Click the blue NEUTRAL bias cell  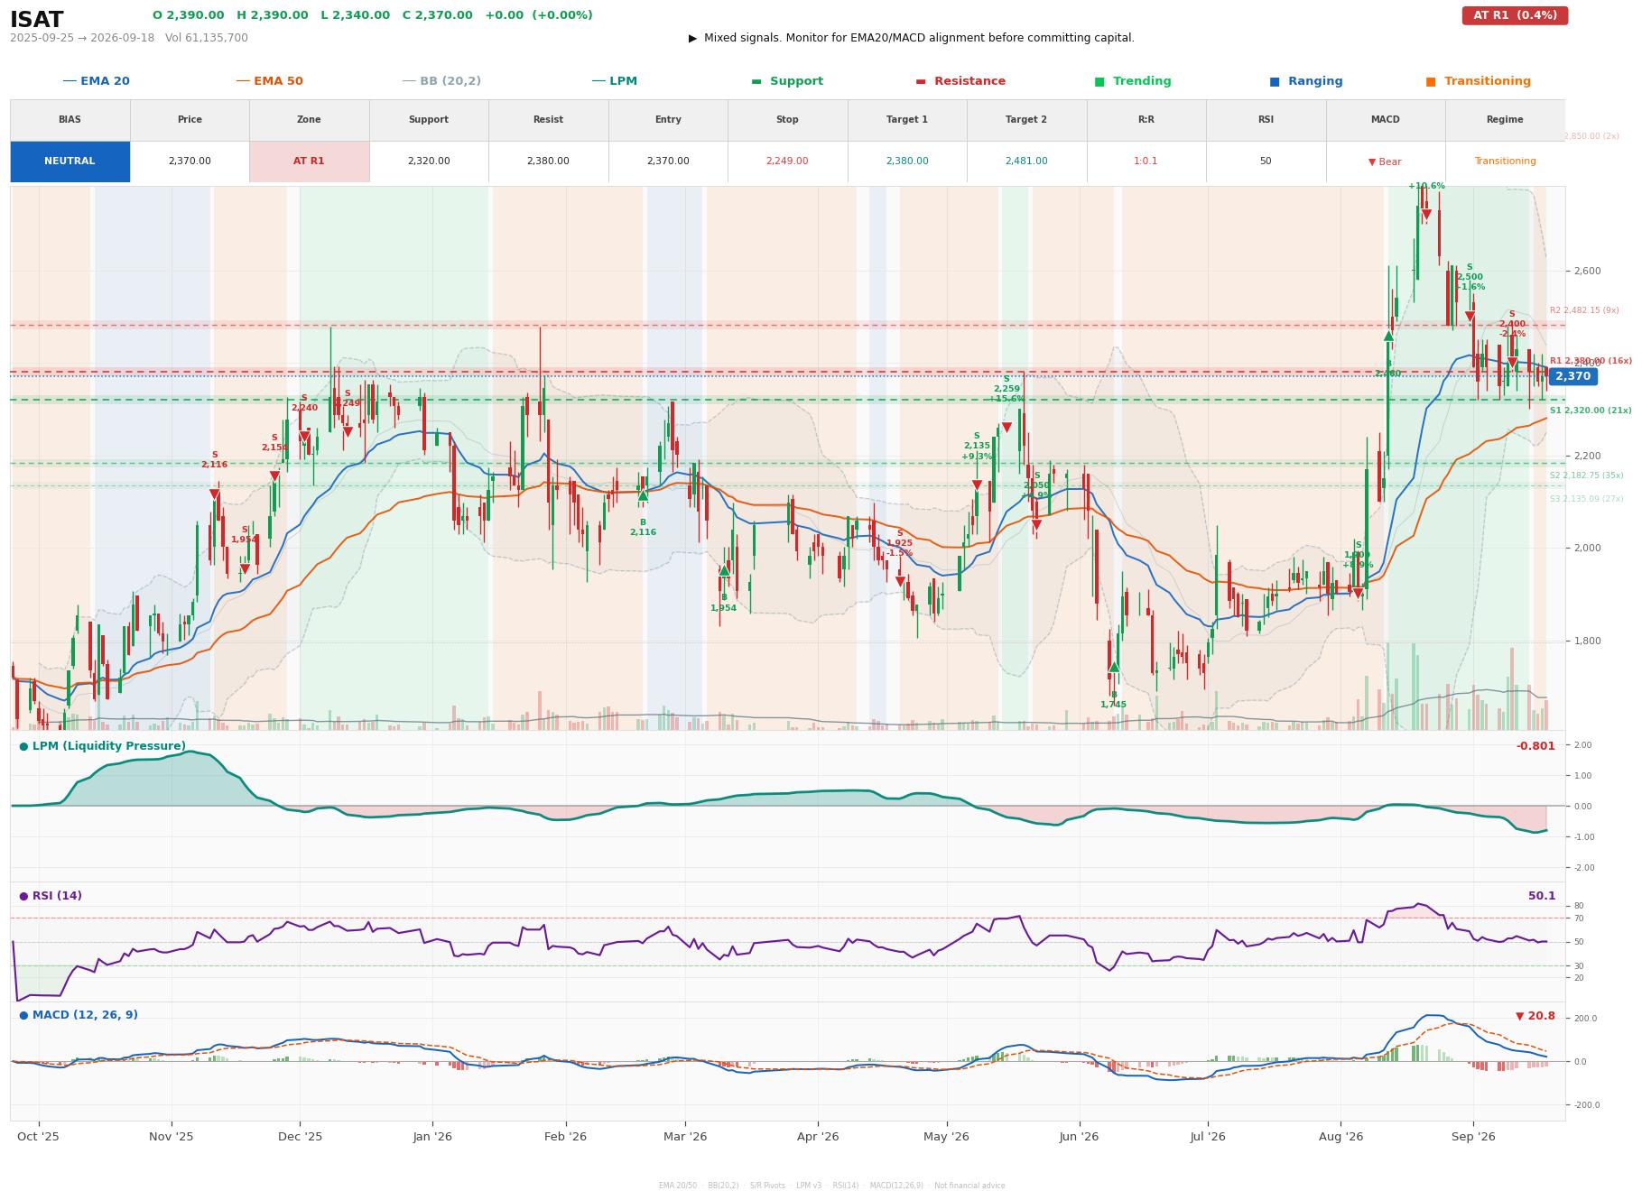point(70,162)
